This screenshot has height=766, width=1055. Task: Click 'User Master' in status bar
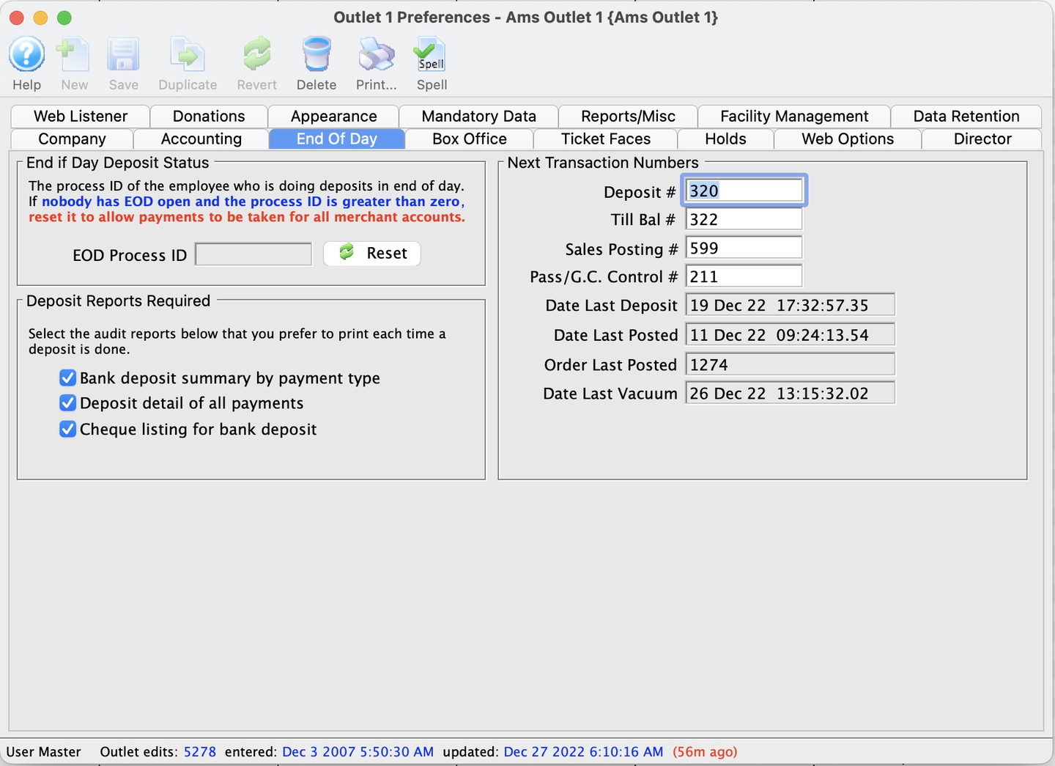[x=43, y=752]
